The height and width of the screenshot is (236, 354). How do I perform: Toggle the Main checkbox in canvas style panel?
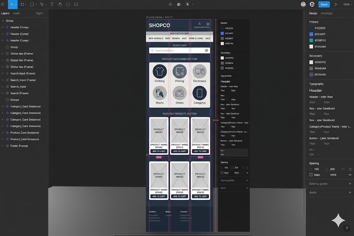222,173
